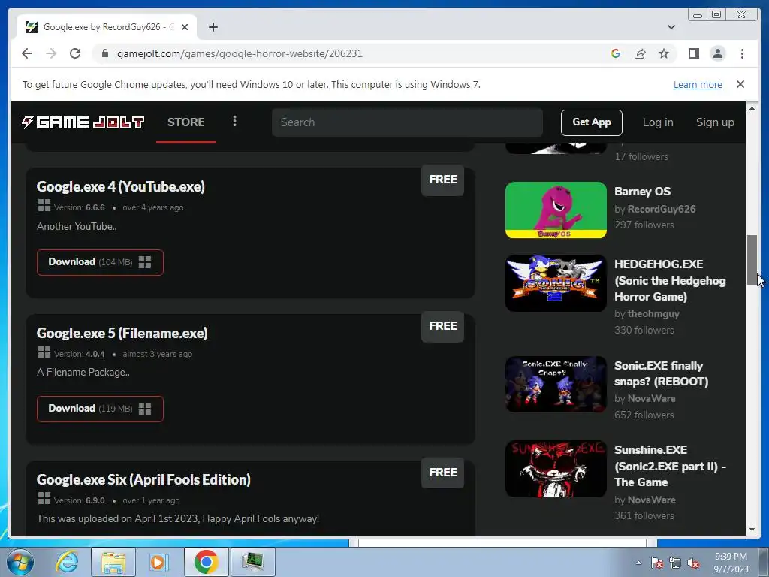Select text 'Another YouTube..'

[77, 226]
